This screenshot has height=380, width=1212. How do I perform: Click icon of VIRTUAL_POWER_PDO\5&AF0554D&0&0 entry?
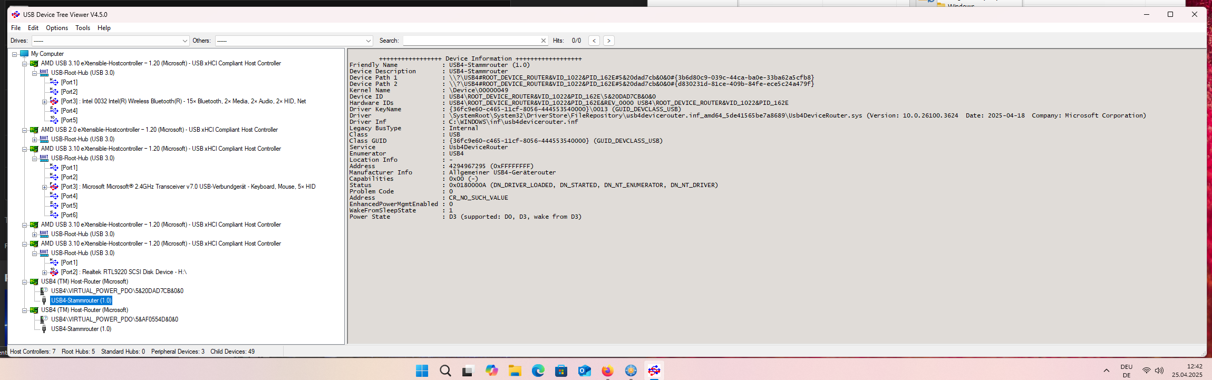(44, 319)
